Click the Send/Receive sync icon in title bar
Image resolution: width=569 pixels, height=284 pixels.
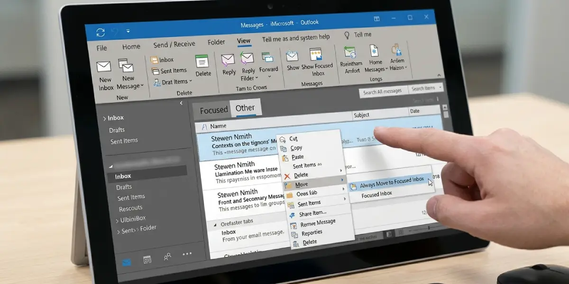[101, 32]
